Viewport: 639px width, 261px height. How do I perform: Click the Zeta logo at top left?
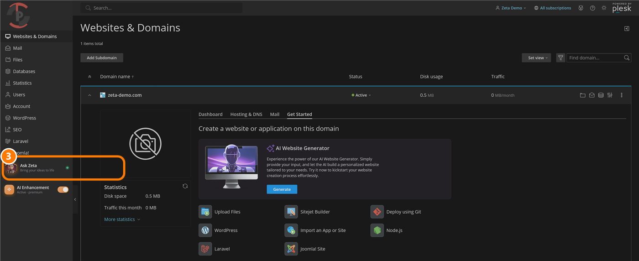[18, 15]
